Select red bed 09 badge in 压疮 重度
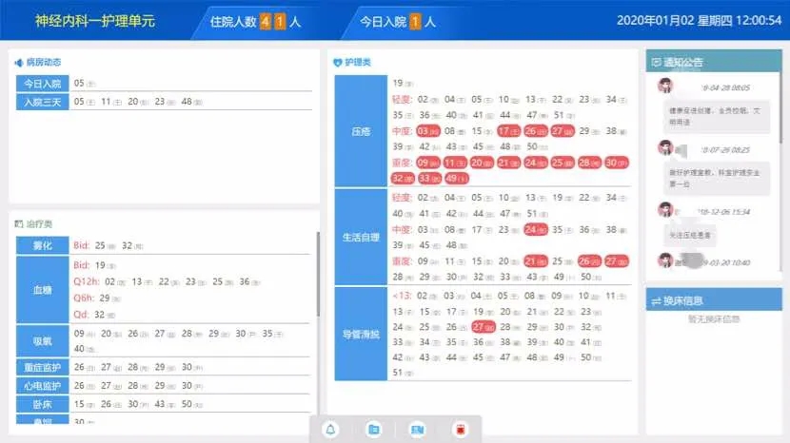Screen dimensions: 790x443 [428, 163]
